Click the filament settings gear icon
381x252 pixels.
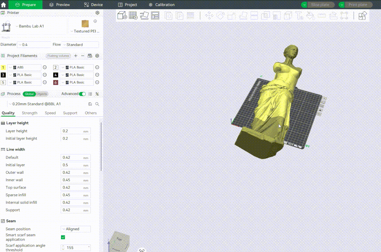pos(97,56)
